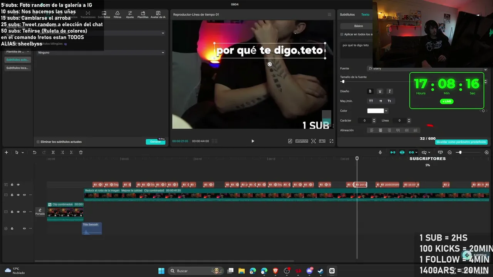The width and height of the screenshot is (493, 277).
Task: Expand the Plantilla de... sidebar item
Action: click(x=18, y=52)
